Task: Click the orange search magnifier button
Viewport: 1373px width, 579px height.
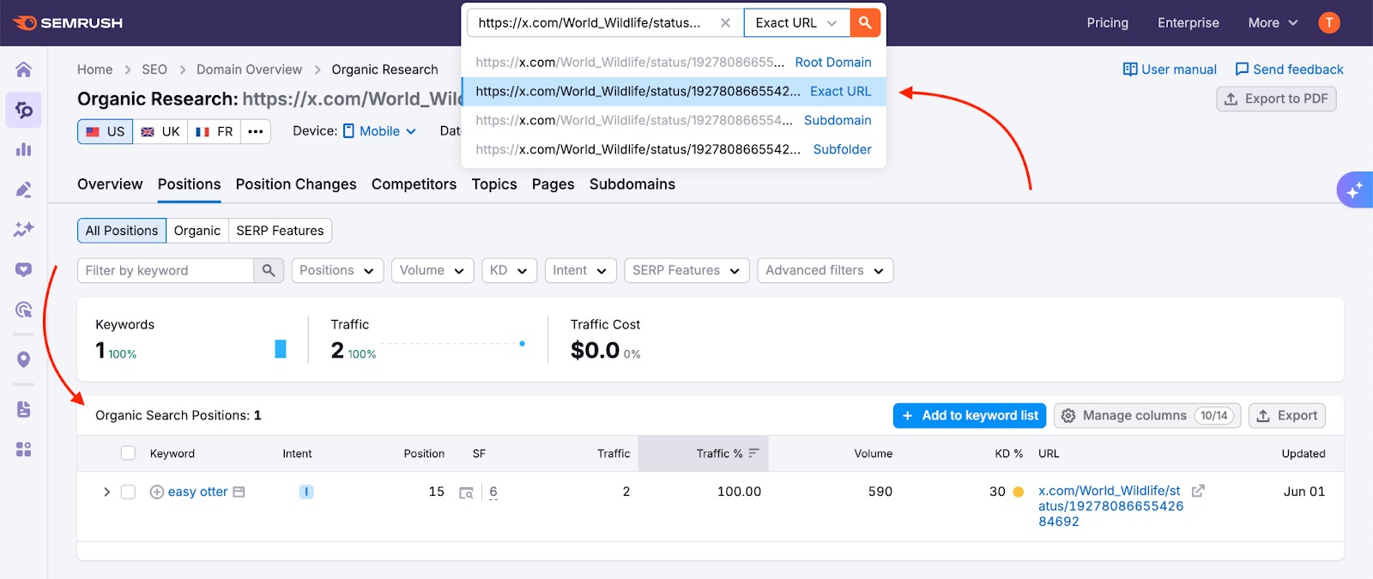Action: pos(865,23)
